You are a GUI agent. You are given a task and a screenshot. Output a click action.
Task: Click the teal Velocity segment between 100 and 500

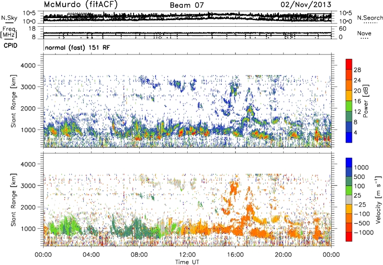[349, 181]
